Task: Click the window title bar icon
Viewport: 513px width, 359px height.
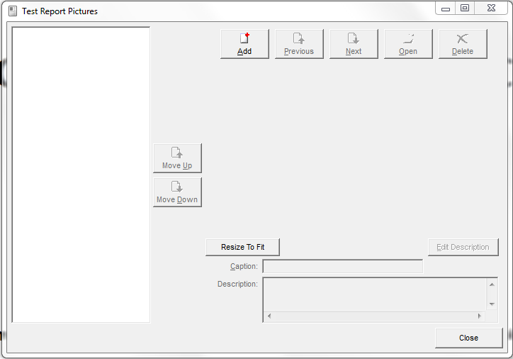Action: point(12,11)
